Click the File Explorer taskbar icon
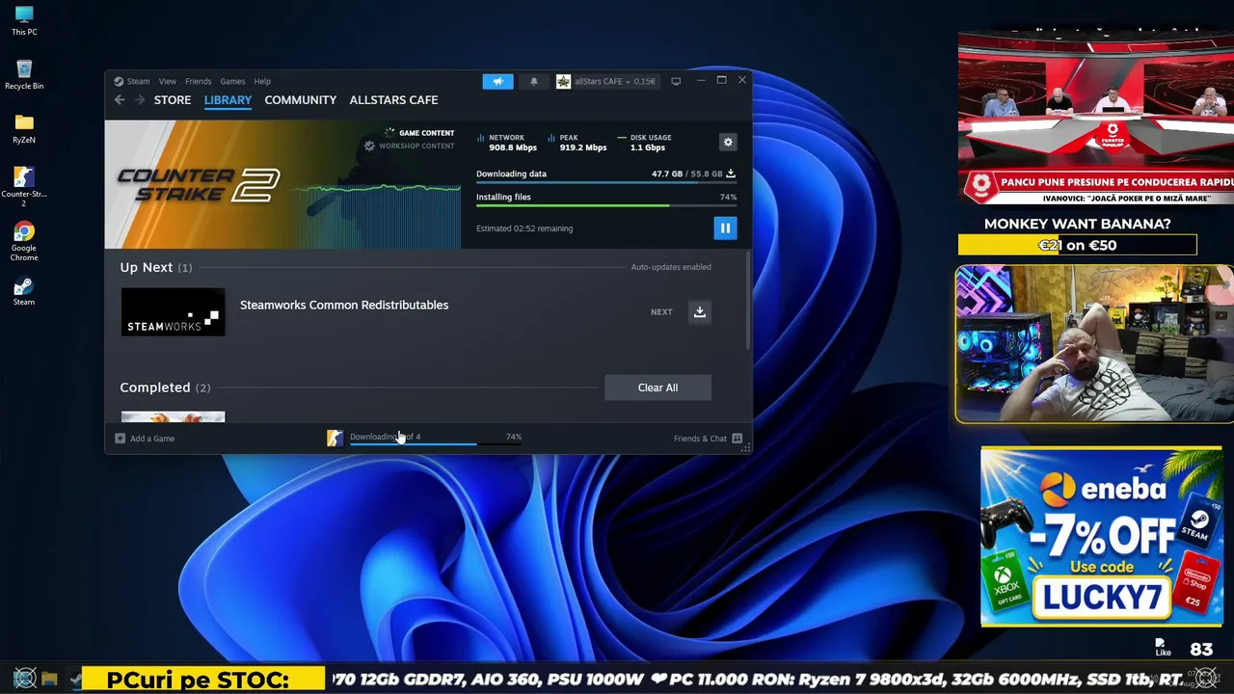 [49, 679]
